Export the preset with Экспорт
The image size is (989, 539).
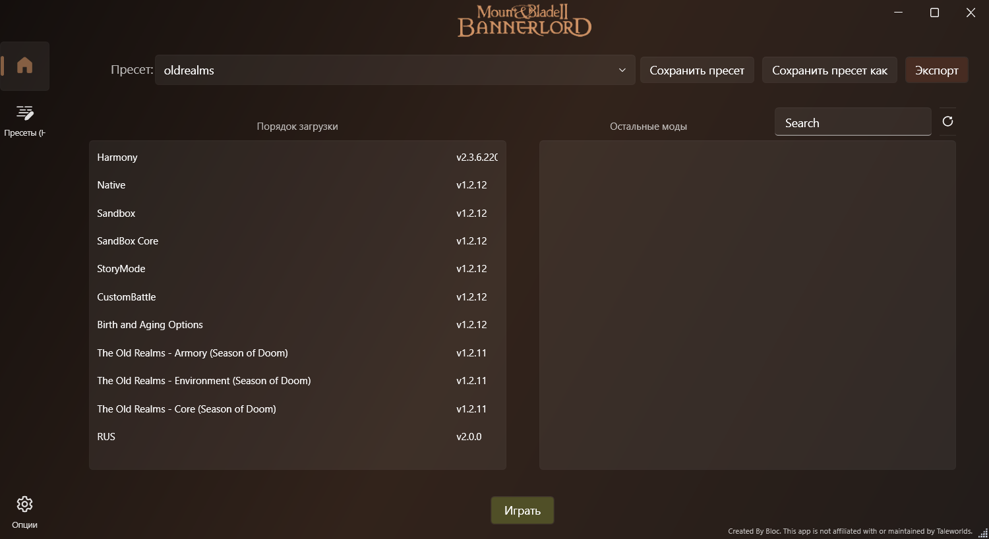click(x=936, y=71)
